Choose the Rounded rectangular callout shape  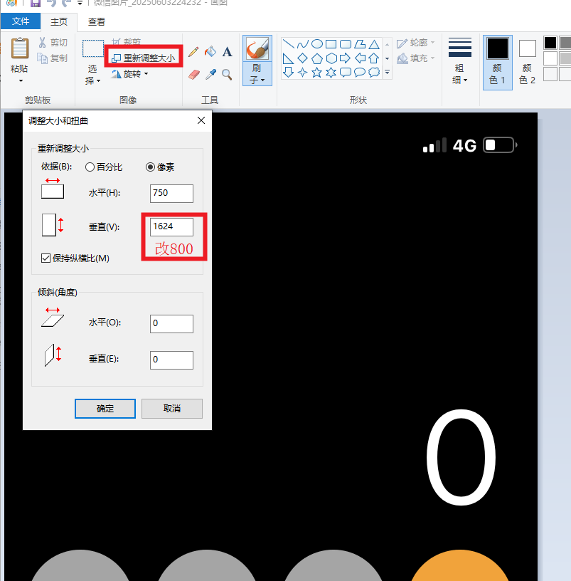point(346,72)
